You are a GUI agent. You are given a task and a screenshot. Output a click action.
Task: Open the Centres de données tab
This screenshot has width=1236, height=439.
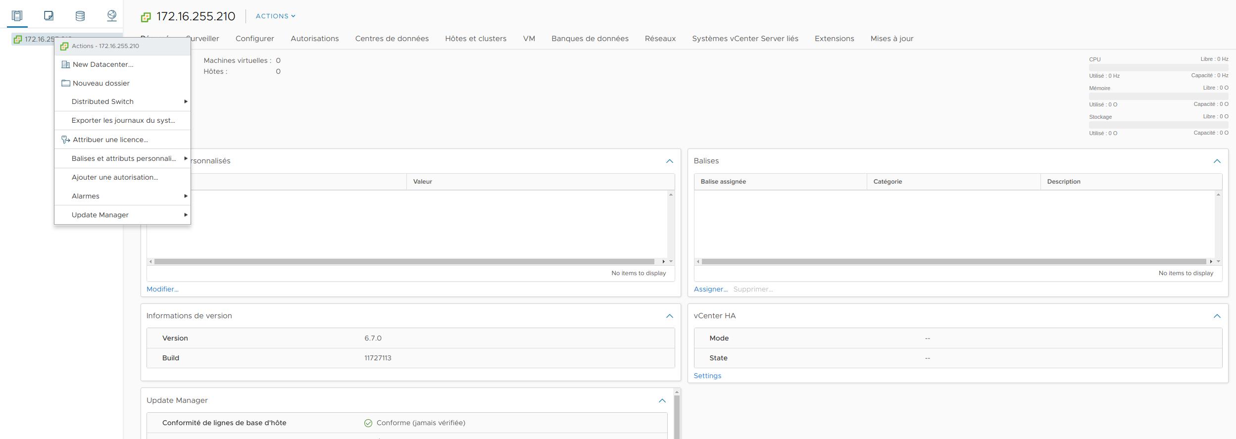point(392,39)
